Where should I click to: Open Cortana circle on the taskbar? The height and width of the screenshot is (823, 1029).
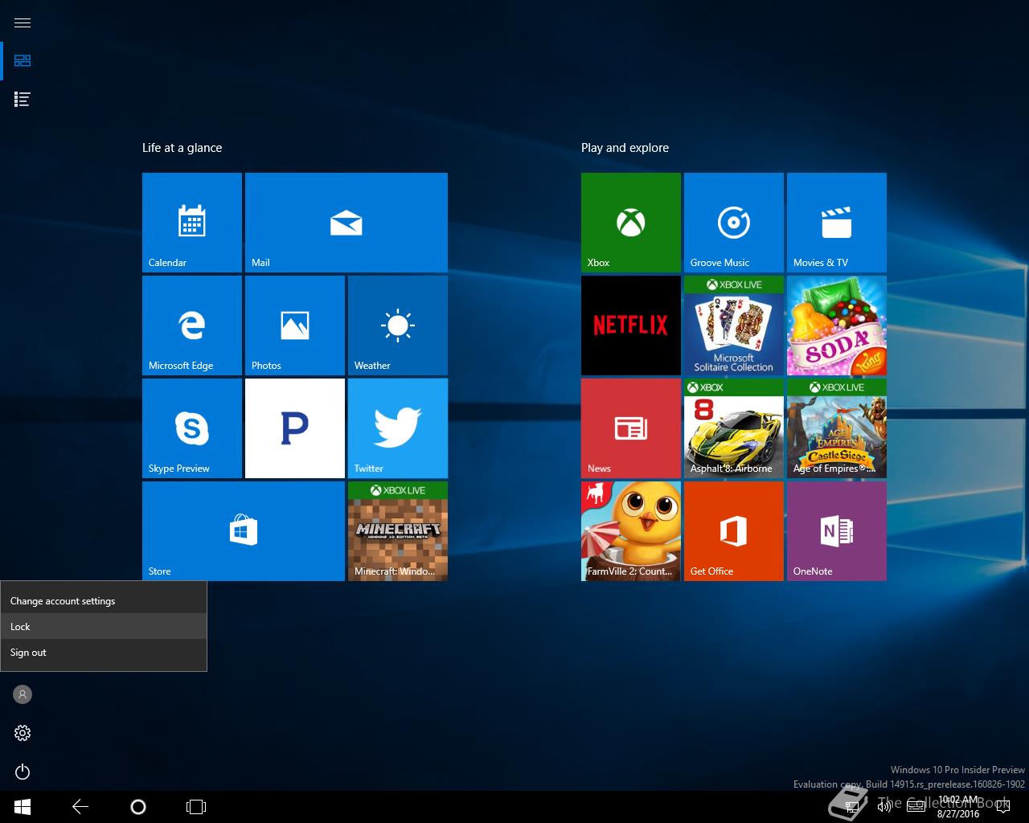coord(138,807)
